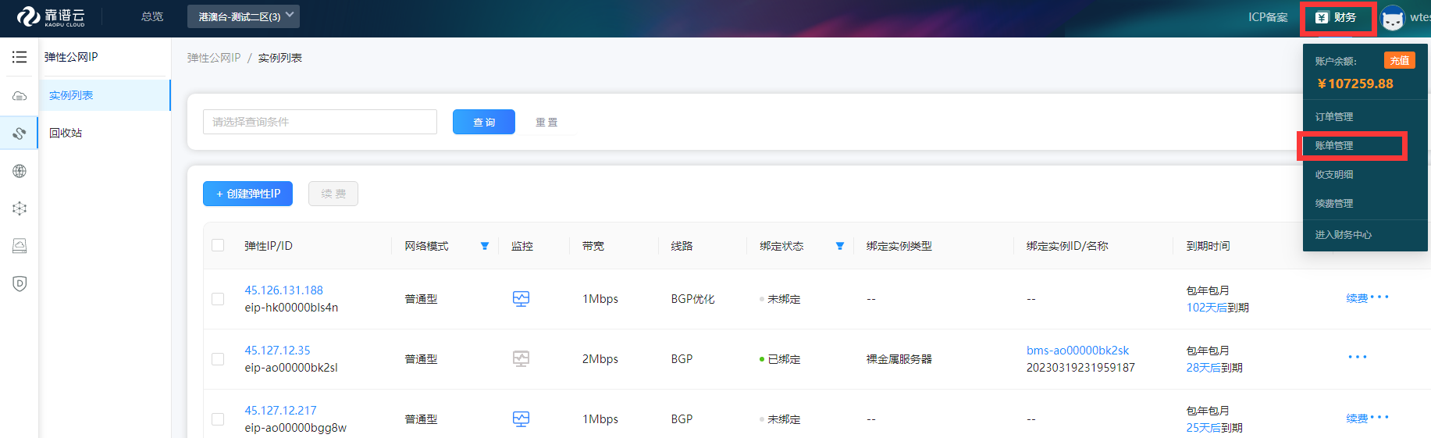Select 续费管理 in finance dropdown
Viewport: 1431px width, 438px height.
1334,204
